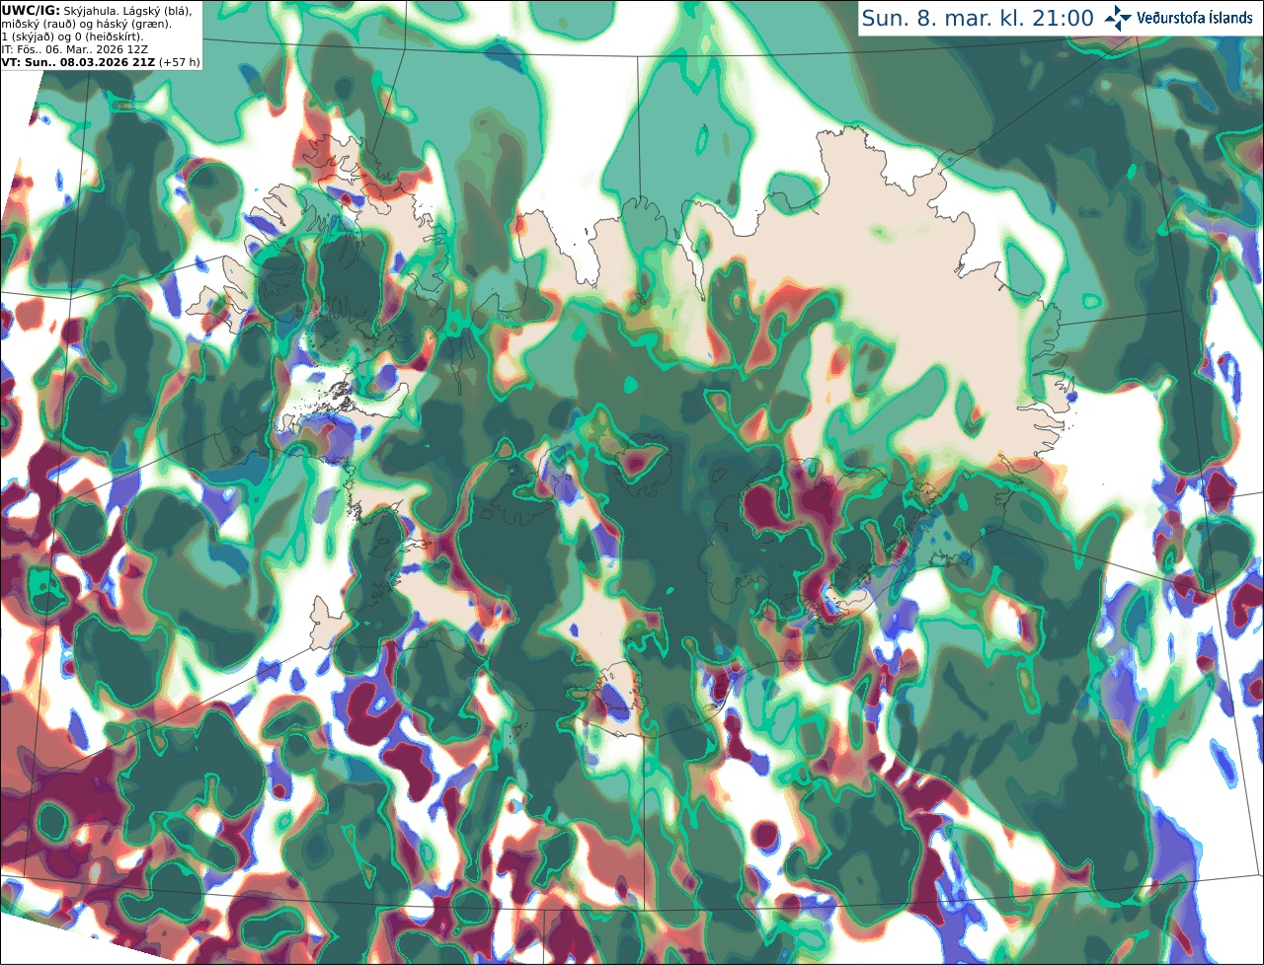
Task: Click the Veðurstofa Íslands logo icon
Action: click(x=1118, y=18)
